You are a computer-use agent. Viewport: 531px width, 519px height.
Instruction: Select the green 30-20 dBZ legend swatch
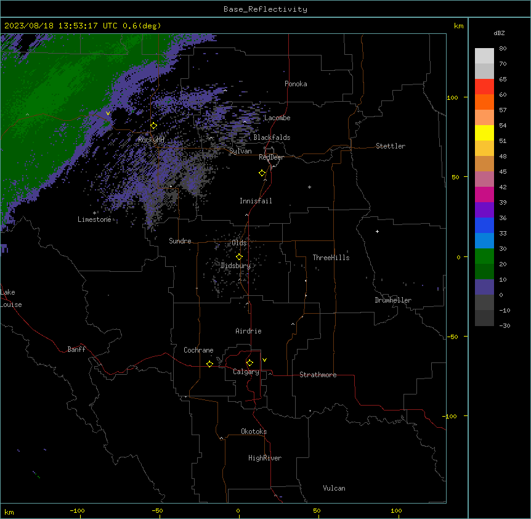tap(484, 256)
